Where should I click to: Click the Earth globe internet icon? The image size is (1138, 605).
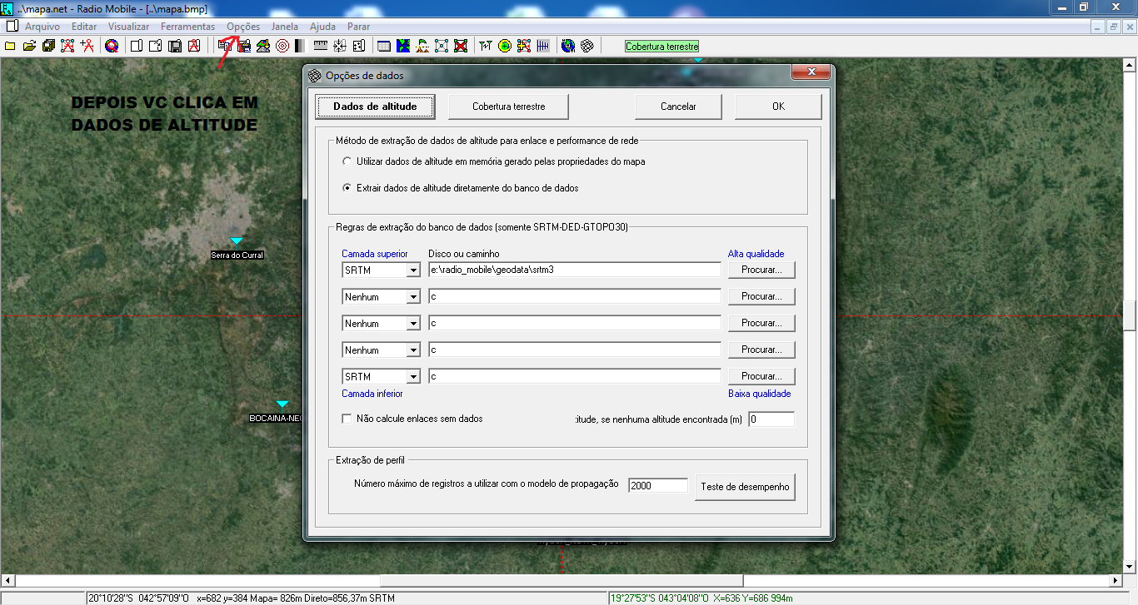(x=568, y=46)
